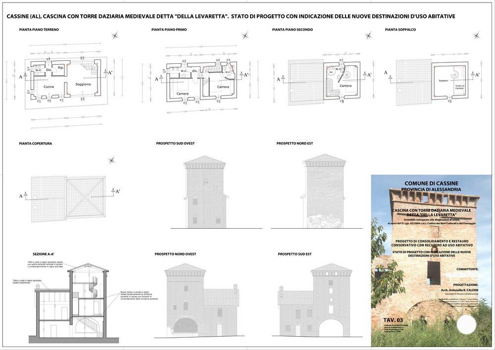The image size is (495, 350).
Task: Click 'CASCINA CON TORRE DAZIARIA MEDIEVALE' on title block
Action: (431, 210)
